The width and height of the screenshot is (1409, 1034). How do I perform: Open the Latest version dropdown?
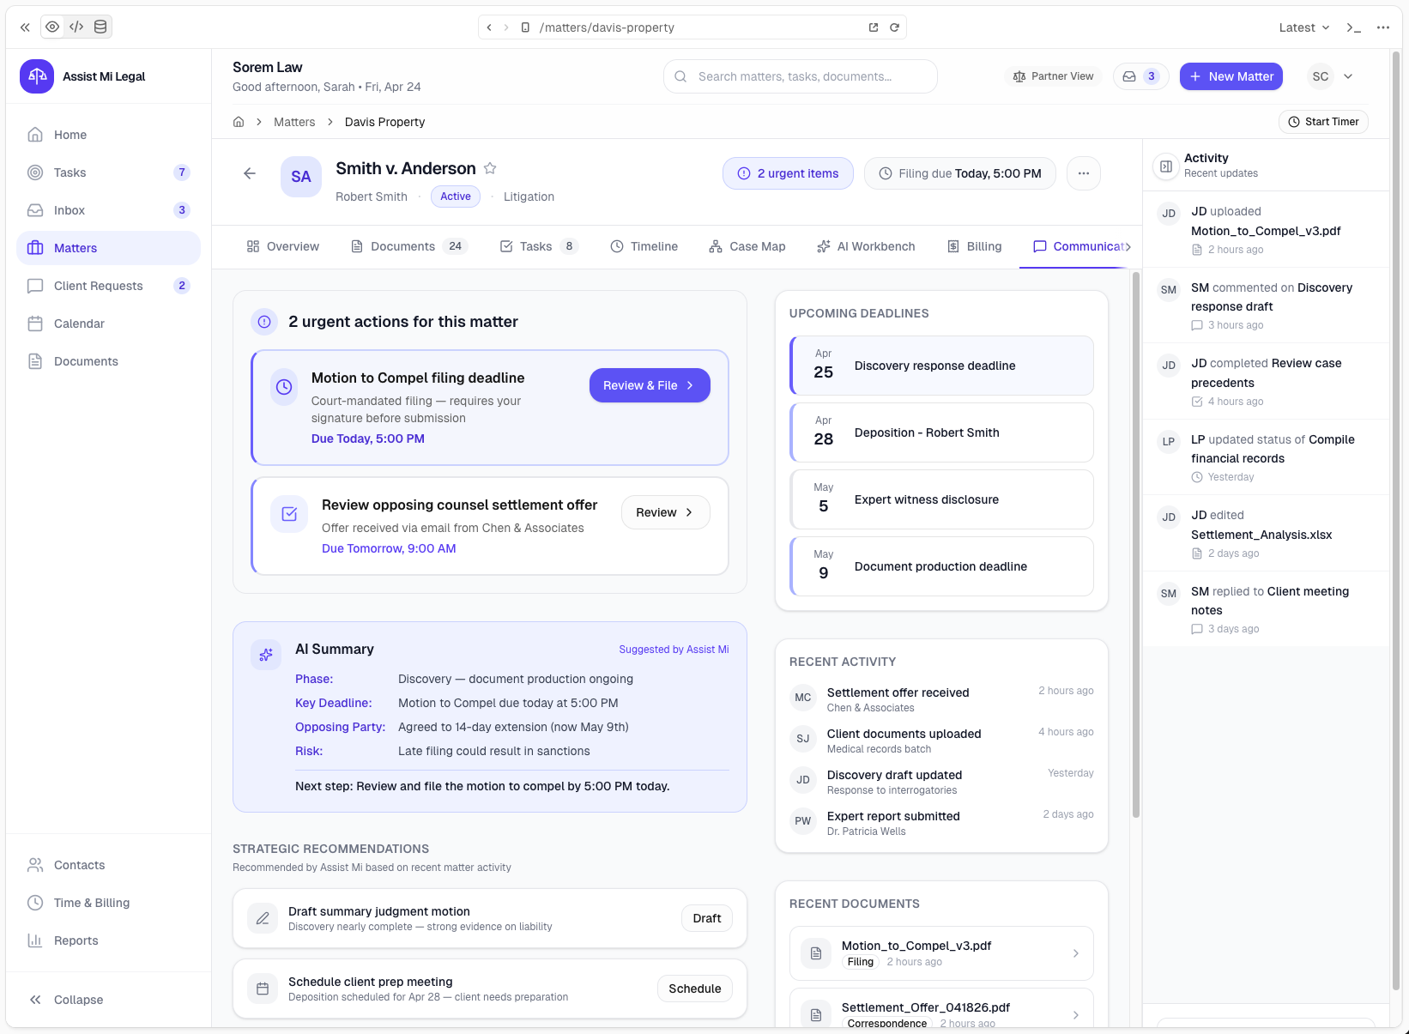coord(1303,27)
